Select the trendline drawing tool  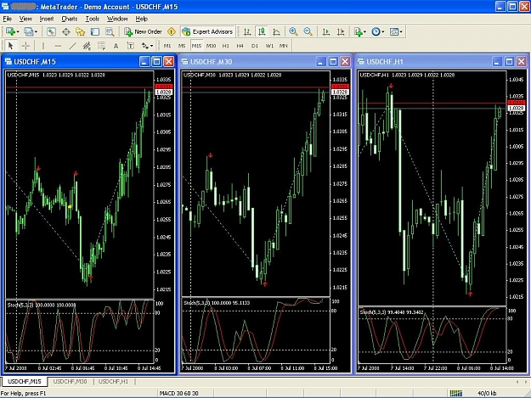pyautogui.click(x=72, y=46)
